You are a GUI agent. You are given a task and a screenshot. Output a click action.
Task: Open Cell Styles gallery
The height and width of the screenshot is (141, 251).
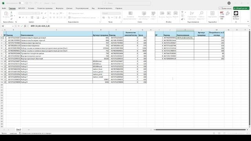153,13
